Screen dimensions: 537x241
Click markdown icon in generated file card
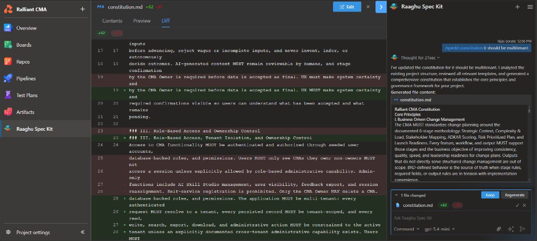point(396,100)
